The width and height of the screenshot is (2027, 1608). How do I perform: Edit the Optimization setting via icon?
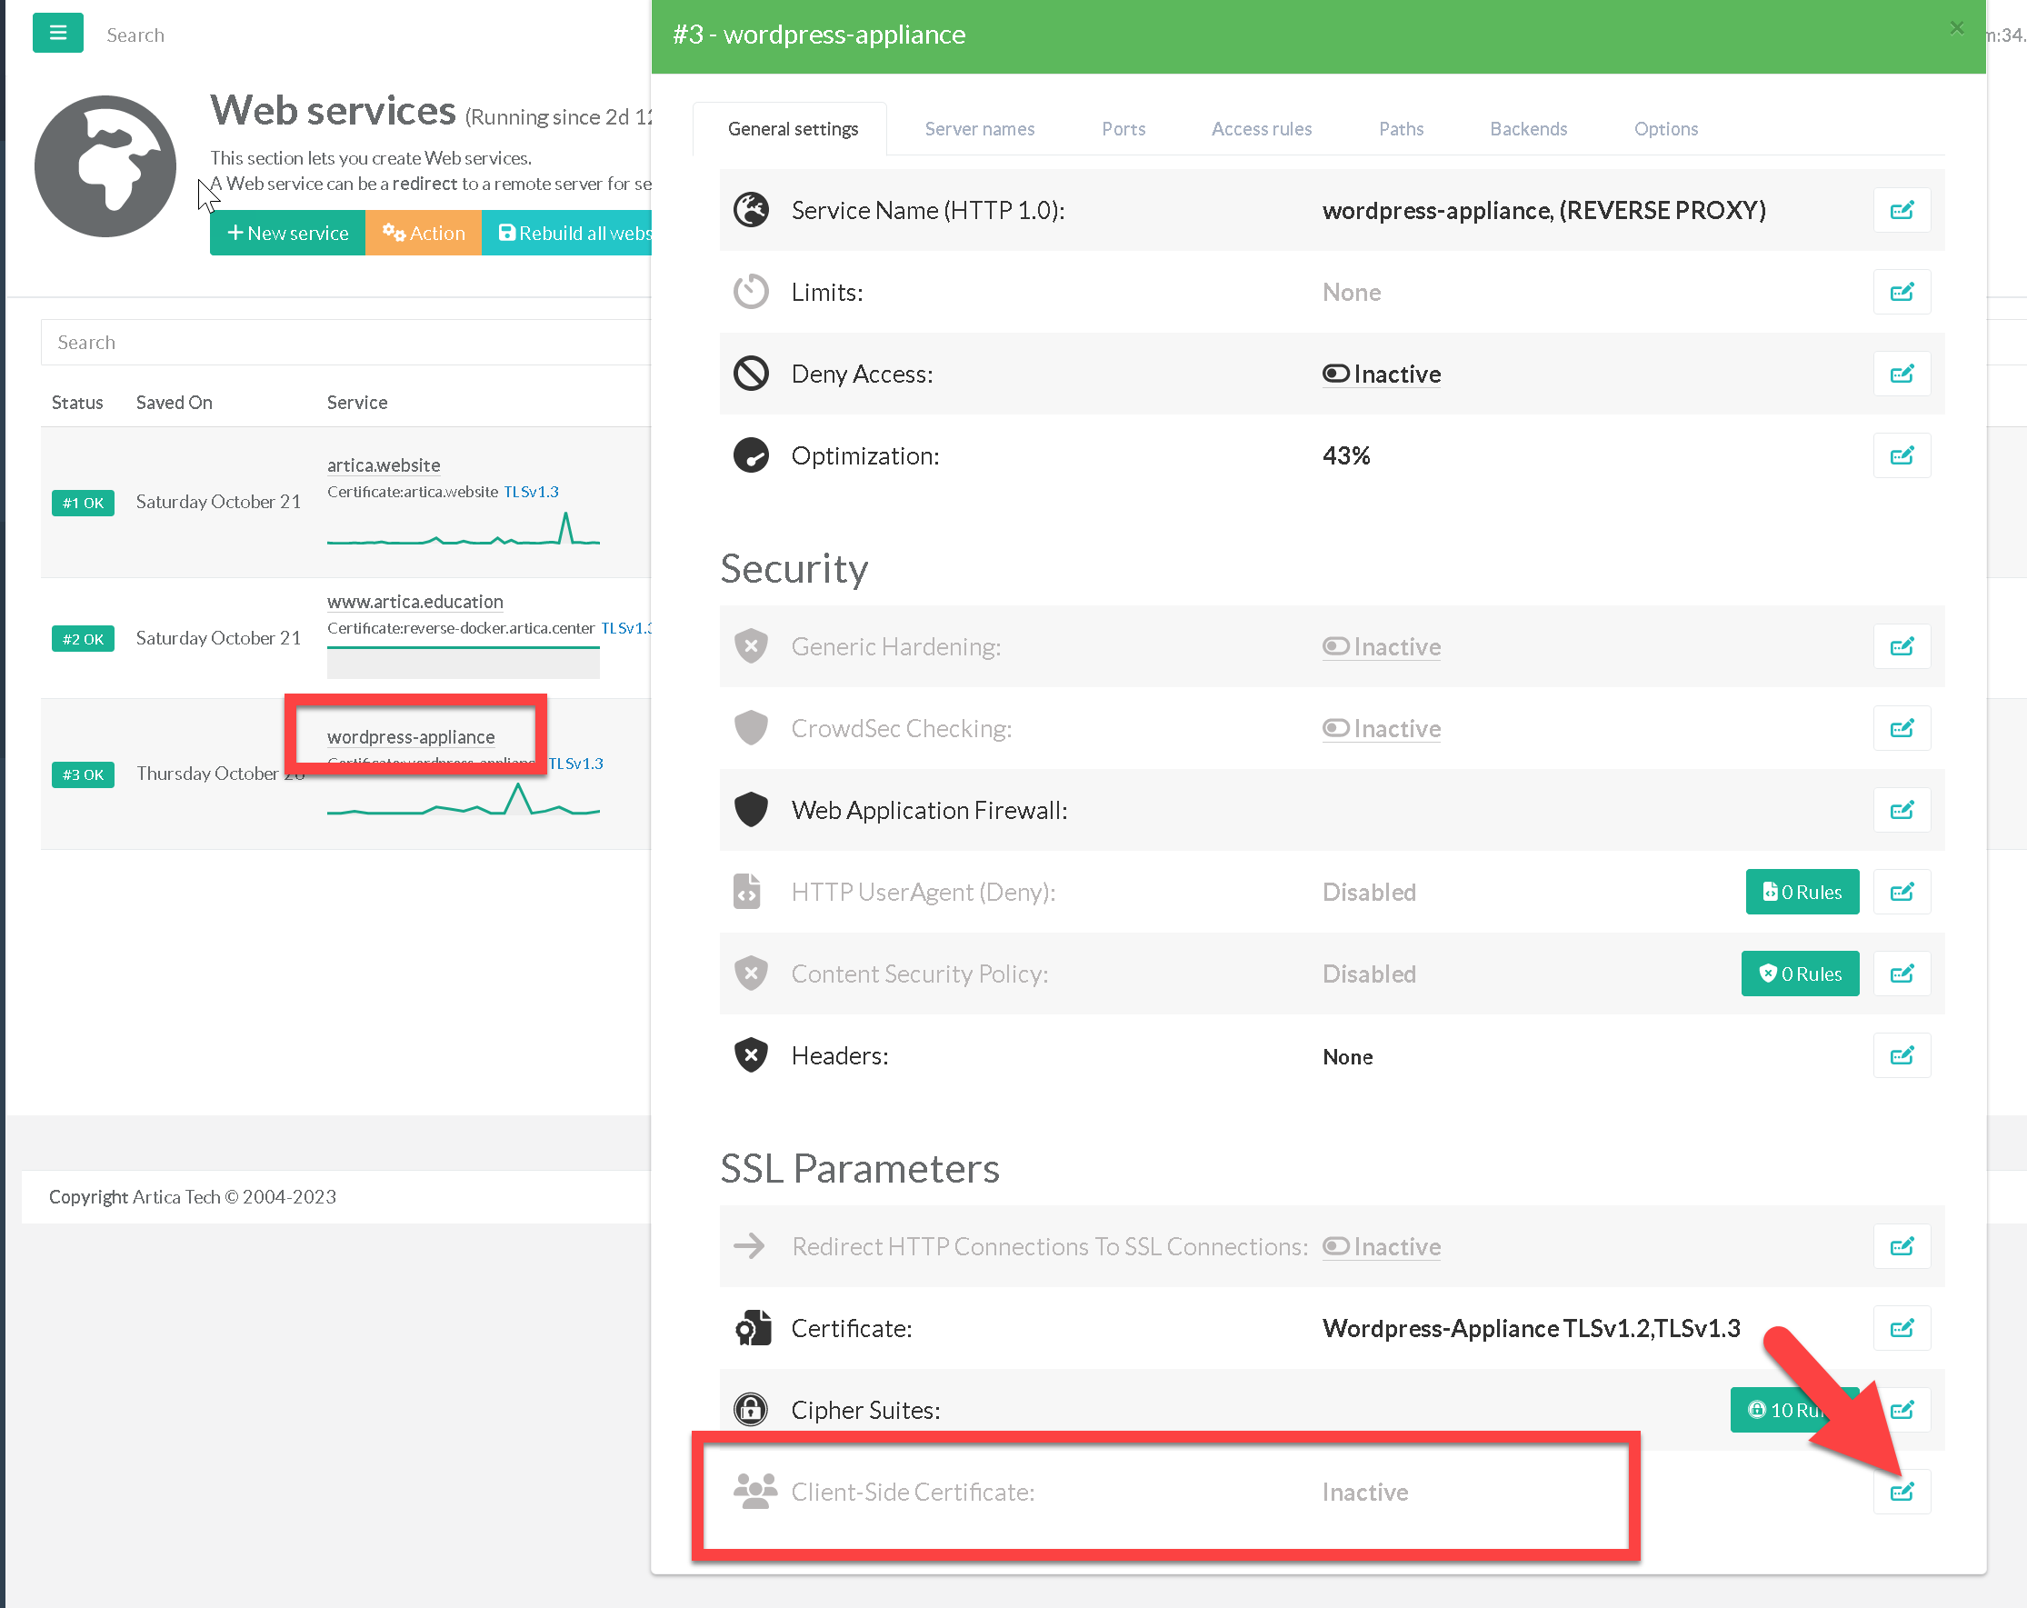[x=1901, y=455]
